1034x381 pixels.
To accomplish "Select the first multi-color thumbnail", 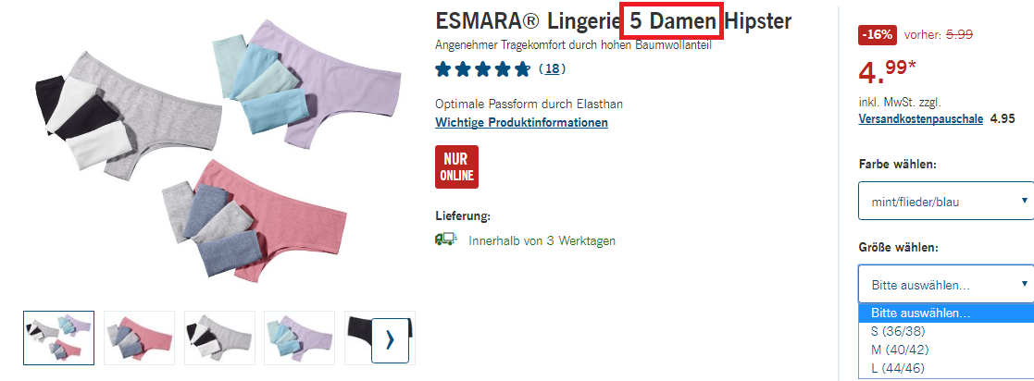I will (x=58, y=338).
